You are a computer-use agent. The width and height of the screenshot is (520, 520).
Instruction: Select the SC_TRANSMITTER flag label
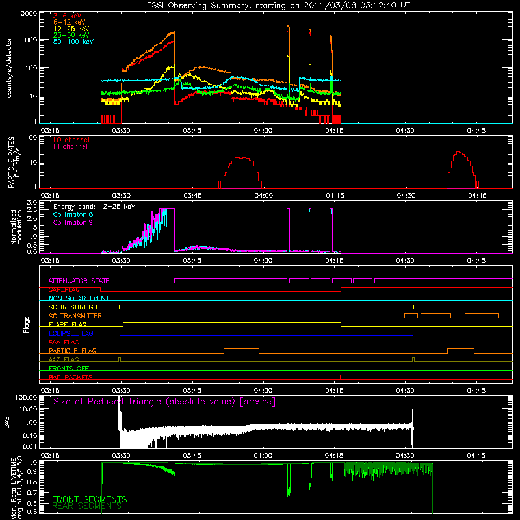(x=75, y=316)
